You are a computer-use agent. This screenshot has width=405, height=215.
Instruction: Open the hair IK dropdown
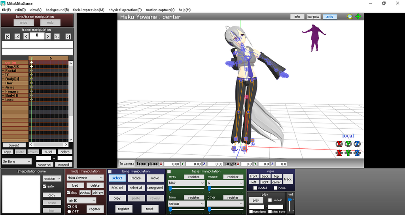tap(81, 200)
